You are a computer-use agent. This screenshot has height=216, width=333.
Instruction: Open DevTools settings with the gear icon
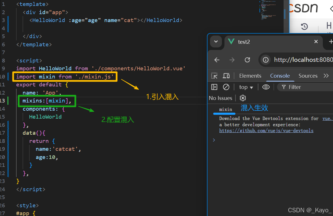243,98
